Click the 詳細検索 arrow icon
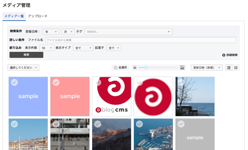 tap(224, 55)
